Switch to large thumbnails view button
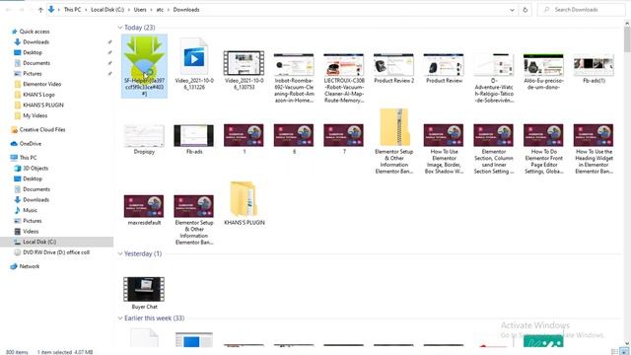Screen dimensions: 631x355 click(x=624, y=352)
